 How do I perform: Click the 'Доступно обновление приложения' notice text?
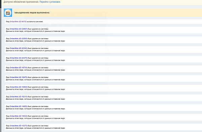click(x=21, y=2)
